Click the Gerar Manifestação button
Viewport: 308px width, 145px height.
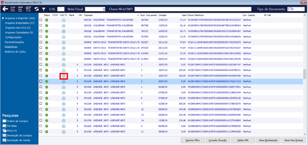[x=268, y=140]
